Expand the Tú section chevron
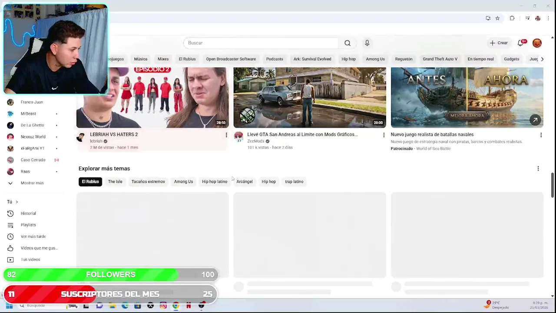This screenshot has width=556, height=313. pos(17,202)
